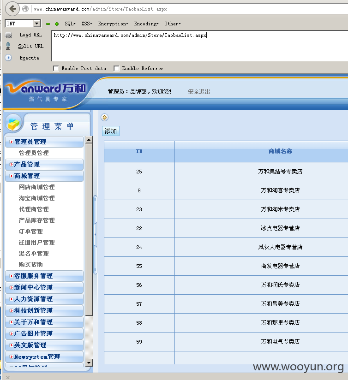348x380 pixels.
Task: Expand 产品管理 menu section
Action: click(x=44, y=164)
